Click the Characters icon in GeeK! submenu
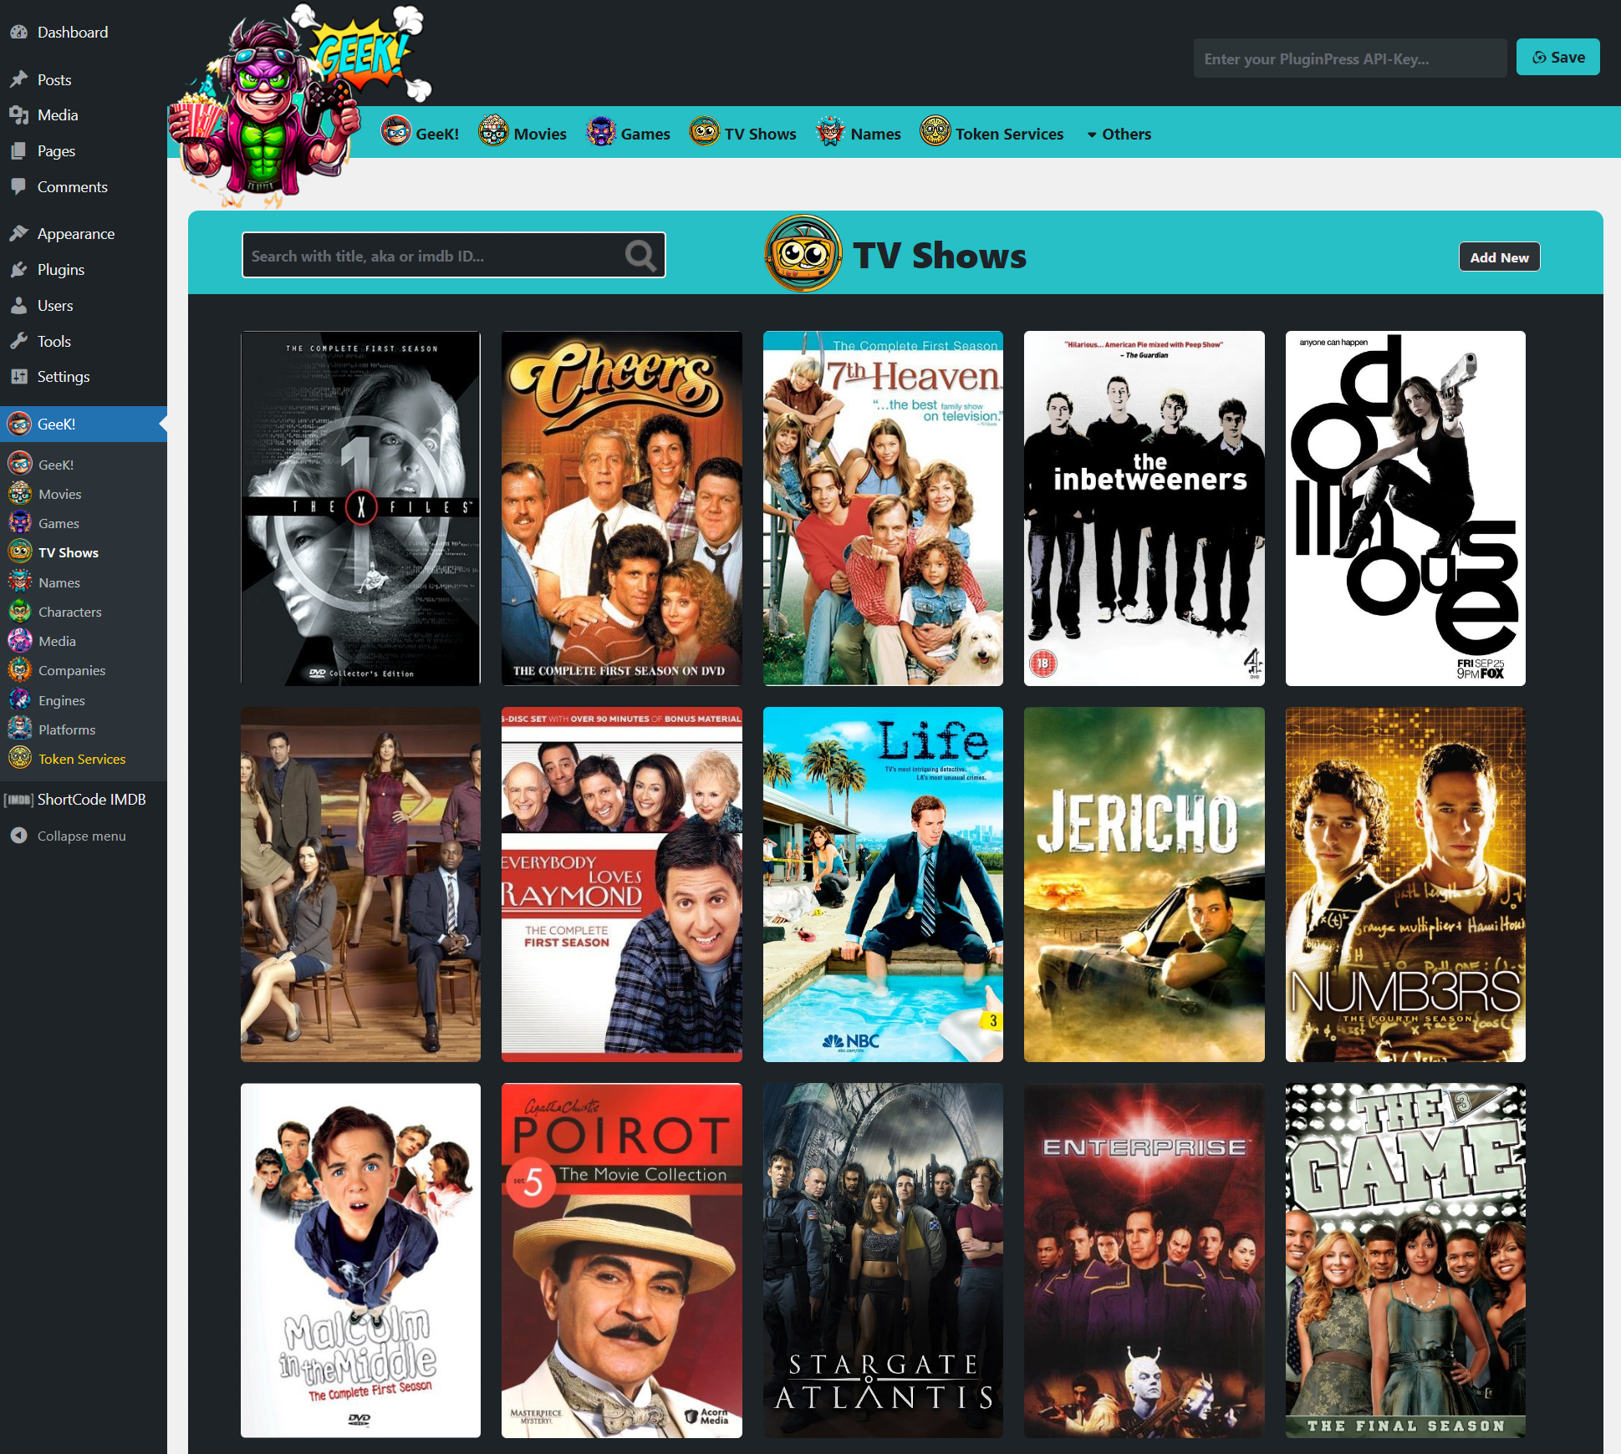This screenshot has height=1454, width=1621. [20, 612]
